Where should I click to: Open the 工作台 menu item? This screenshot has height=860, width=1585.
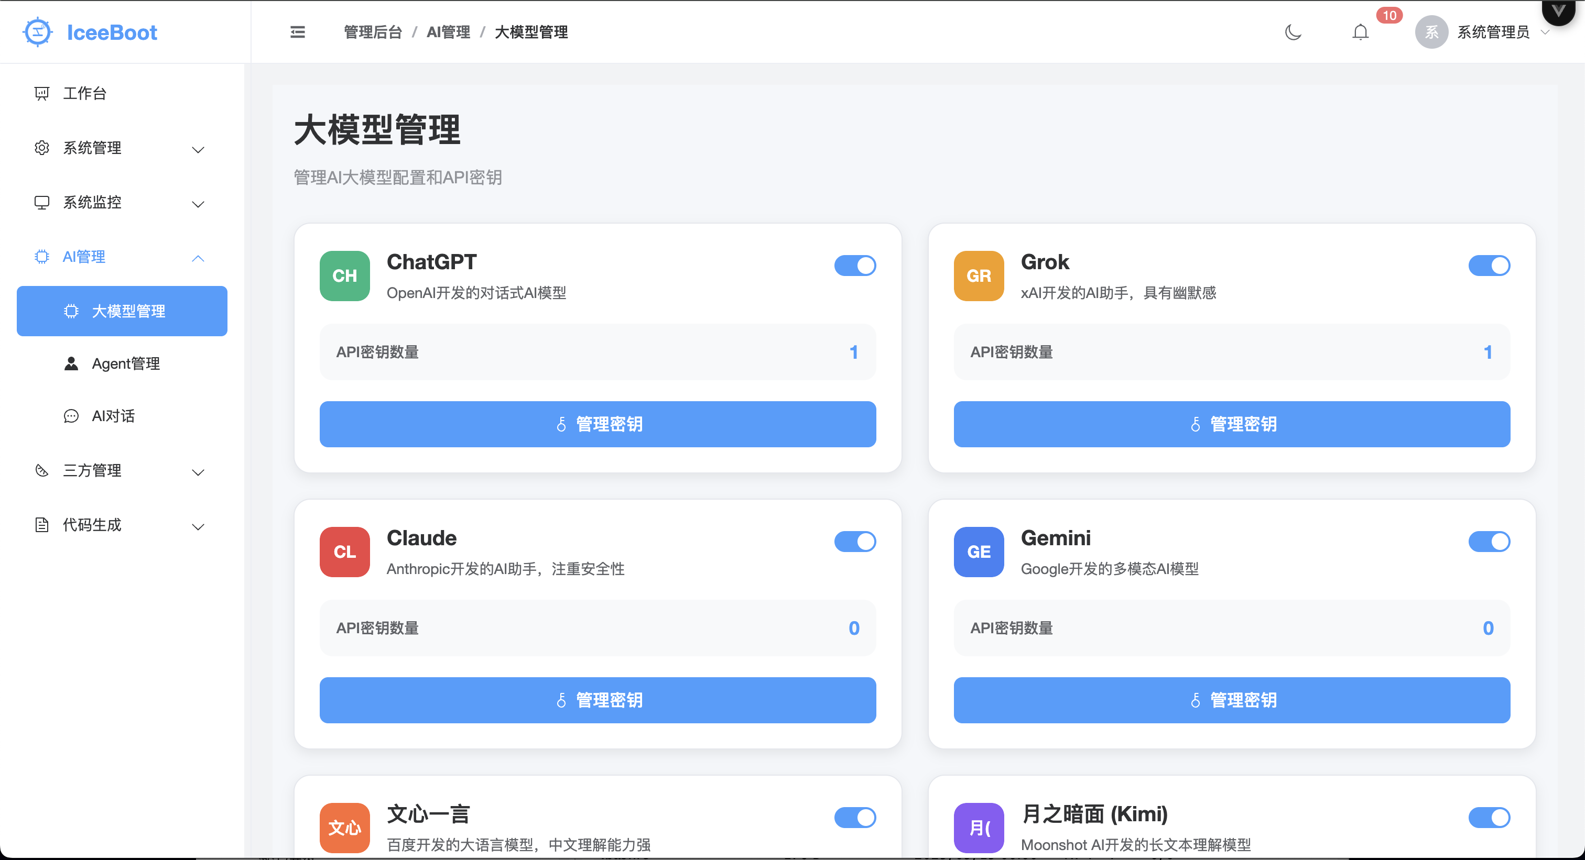point(122,93)
